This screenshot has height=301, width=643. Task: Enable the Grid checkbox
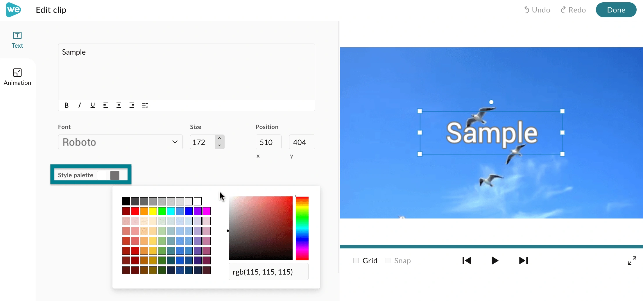(356, 260)
